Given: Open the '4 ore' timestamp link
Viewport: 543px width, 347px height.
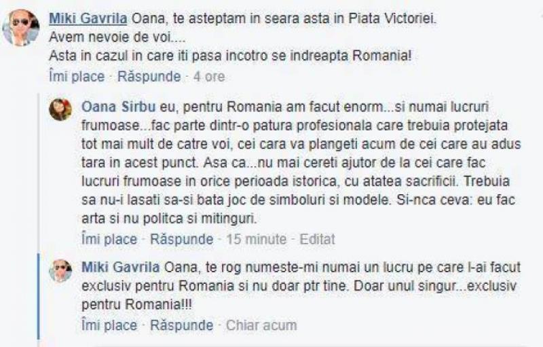Looking at the screenshot, I should (209, 77).
